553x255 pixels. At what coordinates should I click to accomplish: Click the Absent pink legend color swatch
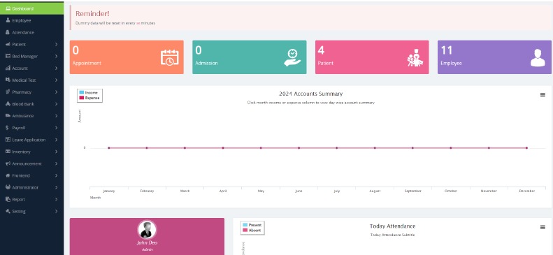tap(245, 231)
